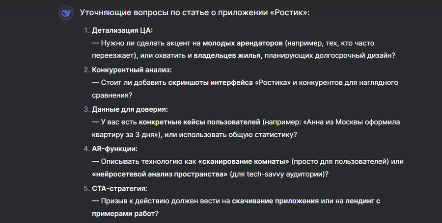Click the bold phrase "владельцев жилья"
442x223 pixels.
tap(226, 56)
